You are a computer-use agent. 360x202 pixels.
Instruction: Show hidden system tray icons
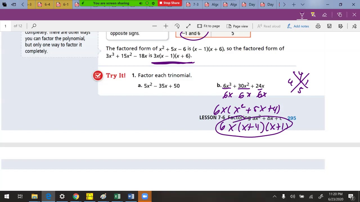point(274,196)
